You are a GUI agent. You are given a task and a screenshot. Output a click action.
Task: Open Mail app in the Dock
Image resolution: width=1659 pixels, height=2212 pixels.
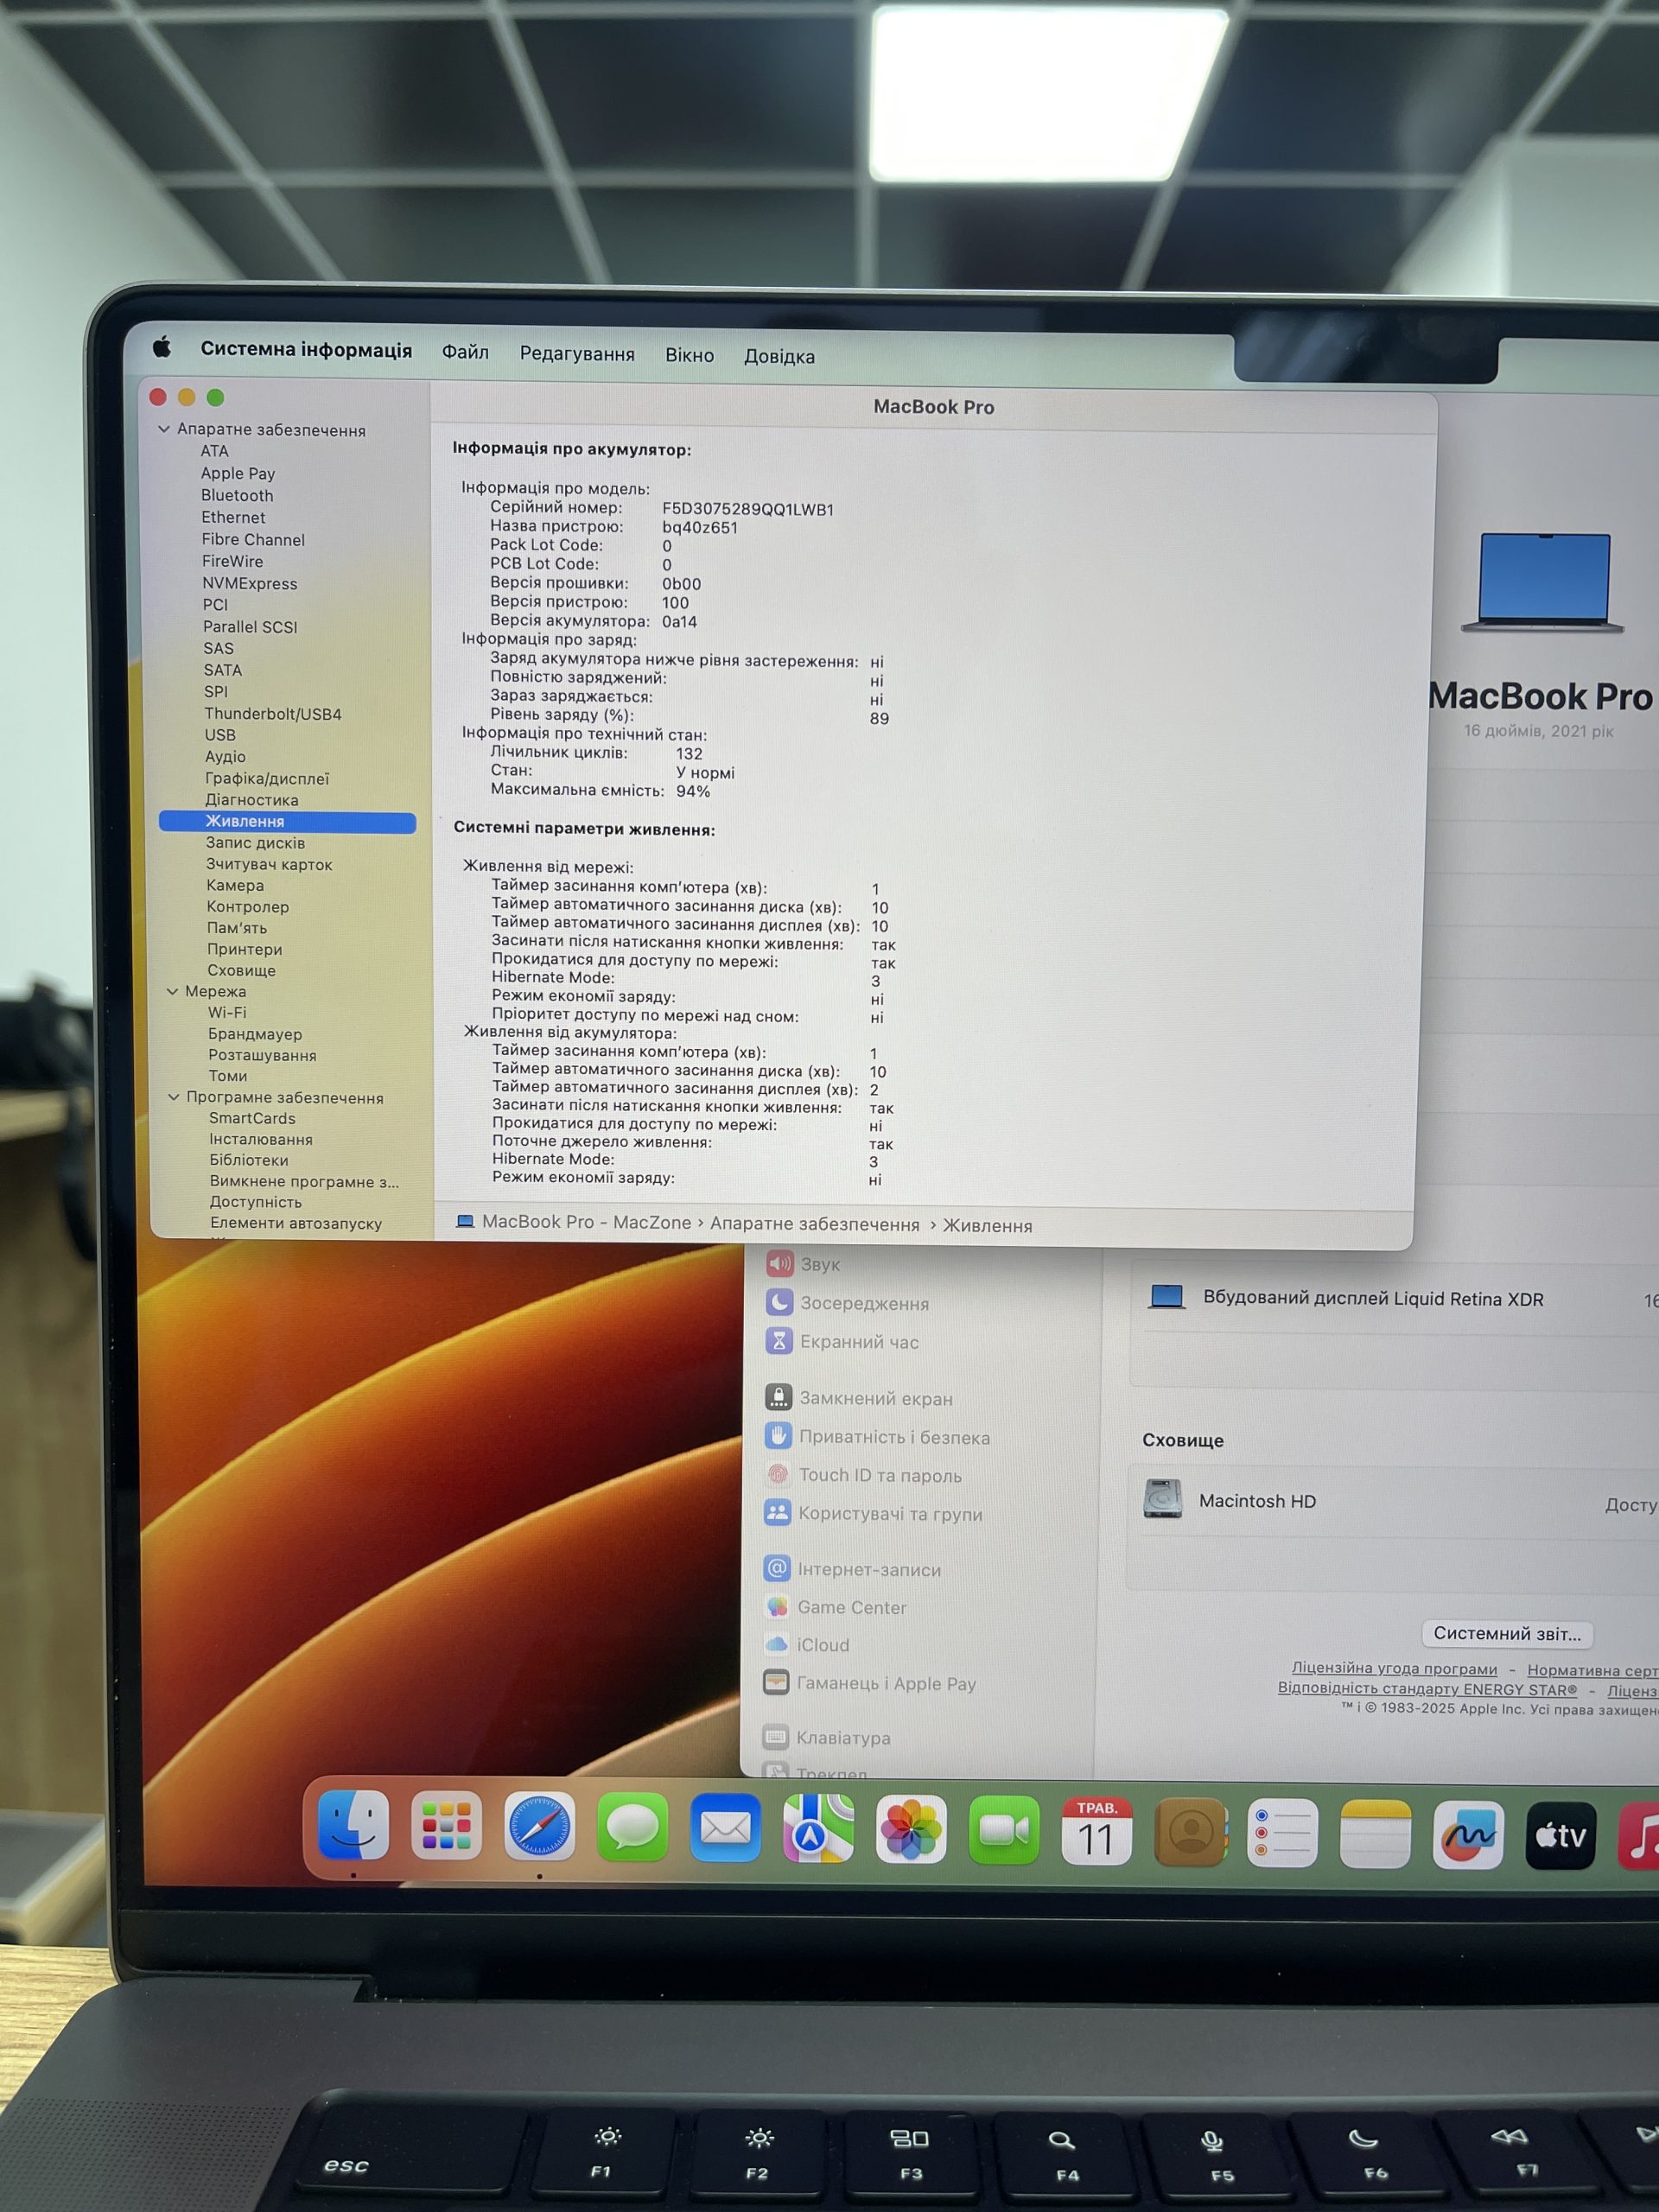[x=725, y=1829]
